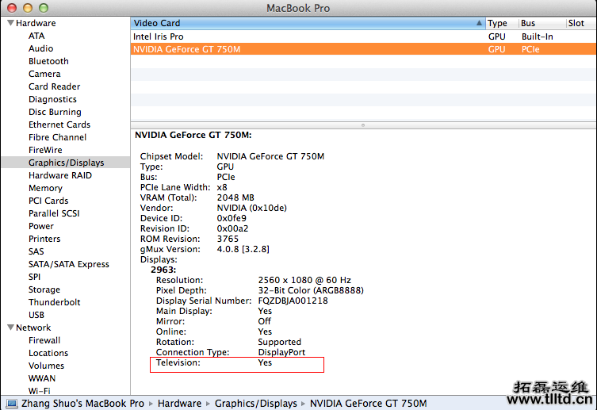Select USB in the Hardware list
The height and width of the screenshot is (410, 597).
coord(36,315)
